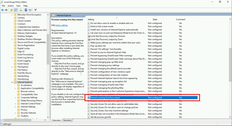Screen dimensions: 232x126
Task: Open Help via the blue question-mark icon
Action: pos(26,10)
